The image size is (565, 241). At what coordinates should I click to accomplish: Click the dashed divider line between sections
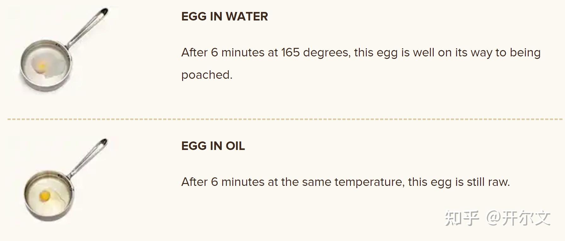click(x=285, y=119)
